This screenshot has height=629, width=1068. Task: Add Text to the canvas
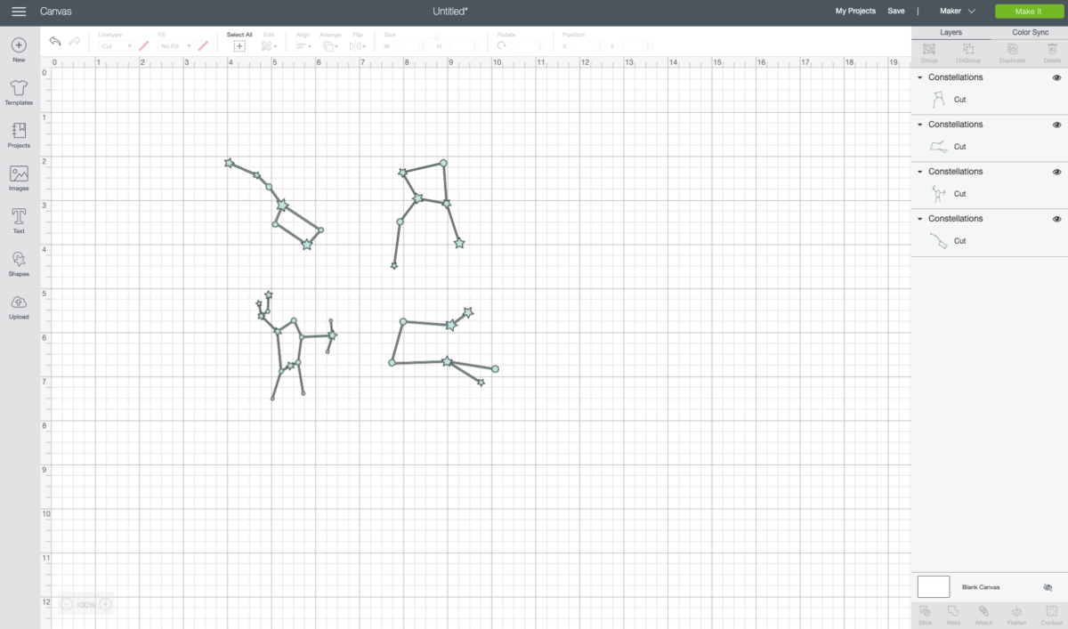coord(19,221)
